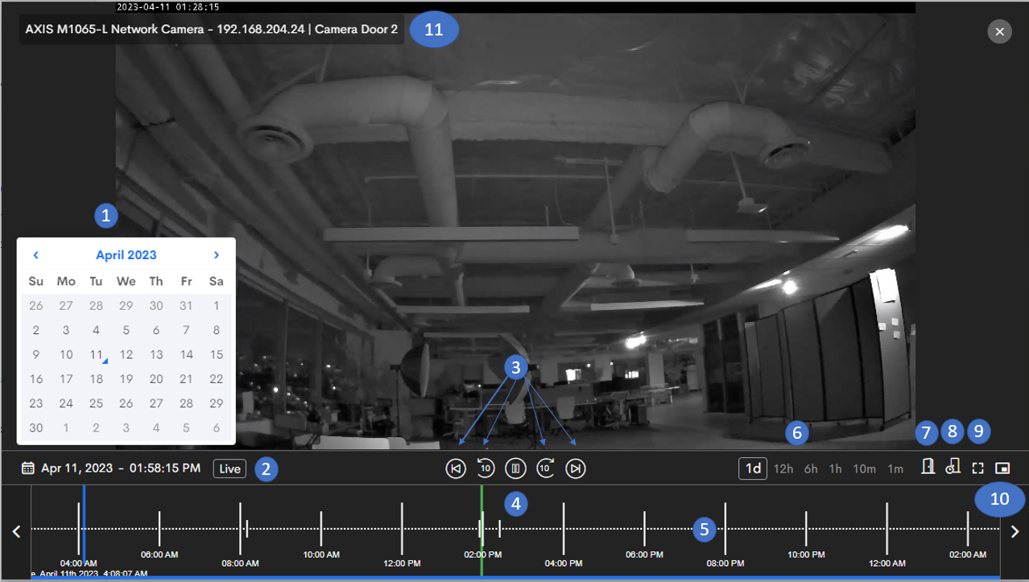Rewind playback by 10 seconds

pos(486,468)
